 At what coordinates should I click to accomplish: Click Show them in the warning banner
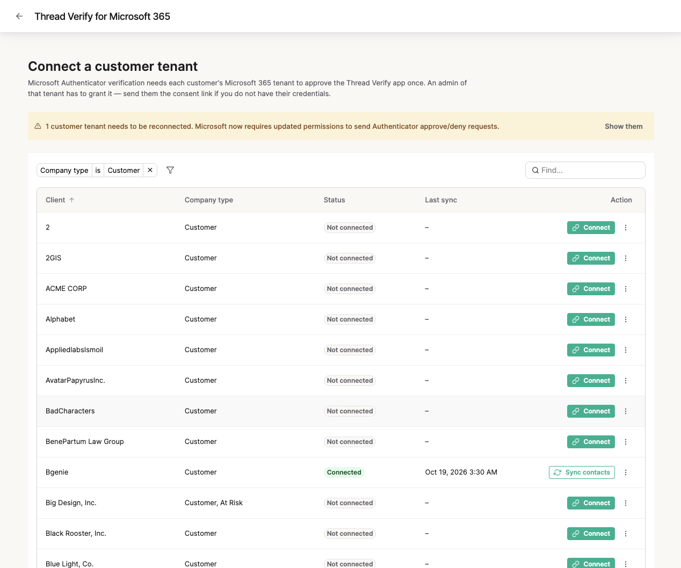point(624,126)
